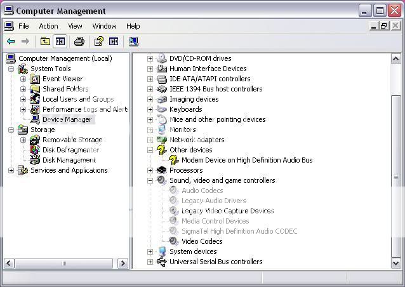Collapse the Other devices node
This screenshot has height=287, width=405.
(150, 150)
